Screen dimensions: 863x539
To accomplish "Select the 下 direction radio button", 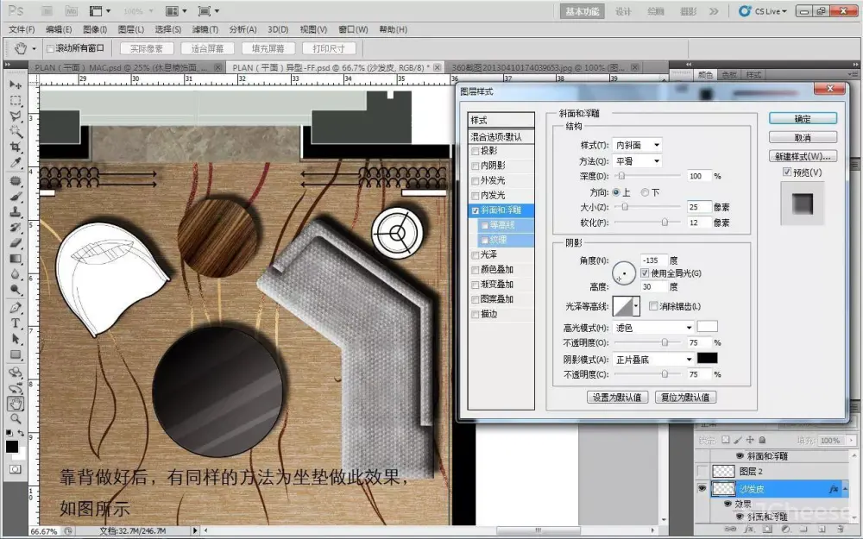I will point(645,192).
